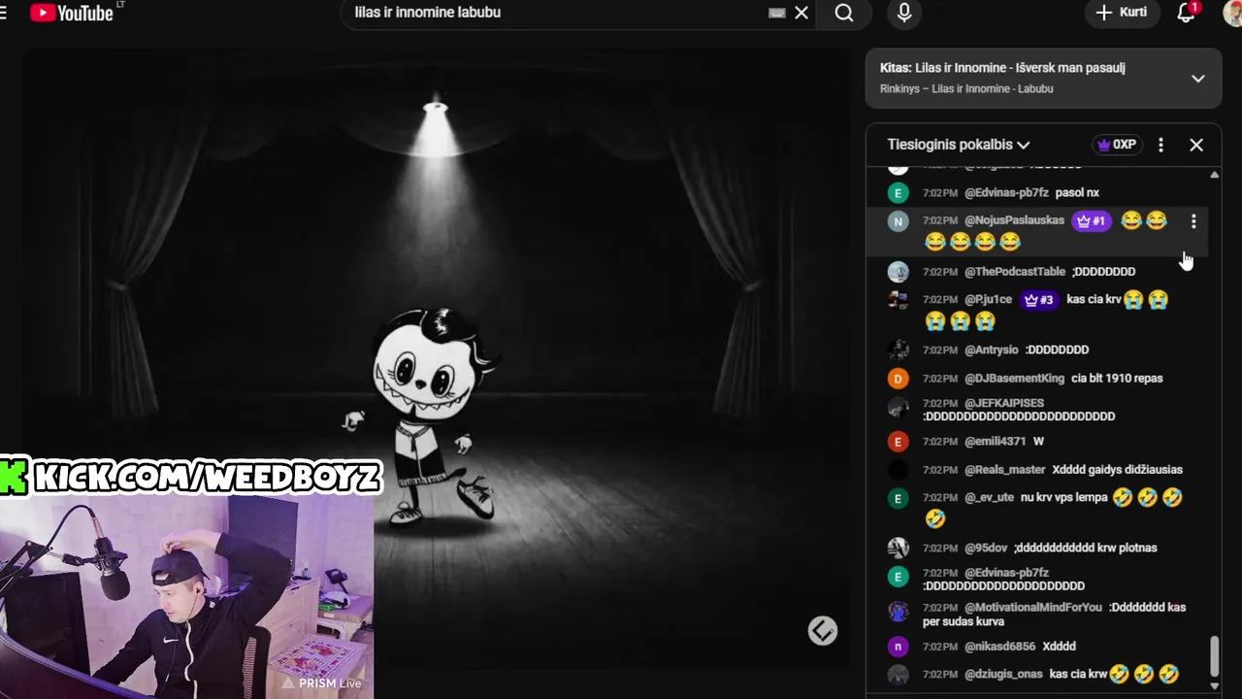Open the hamburger guide menu

click(4, 13)
